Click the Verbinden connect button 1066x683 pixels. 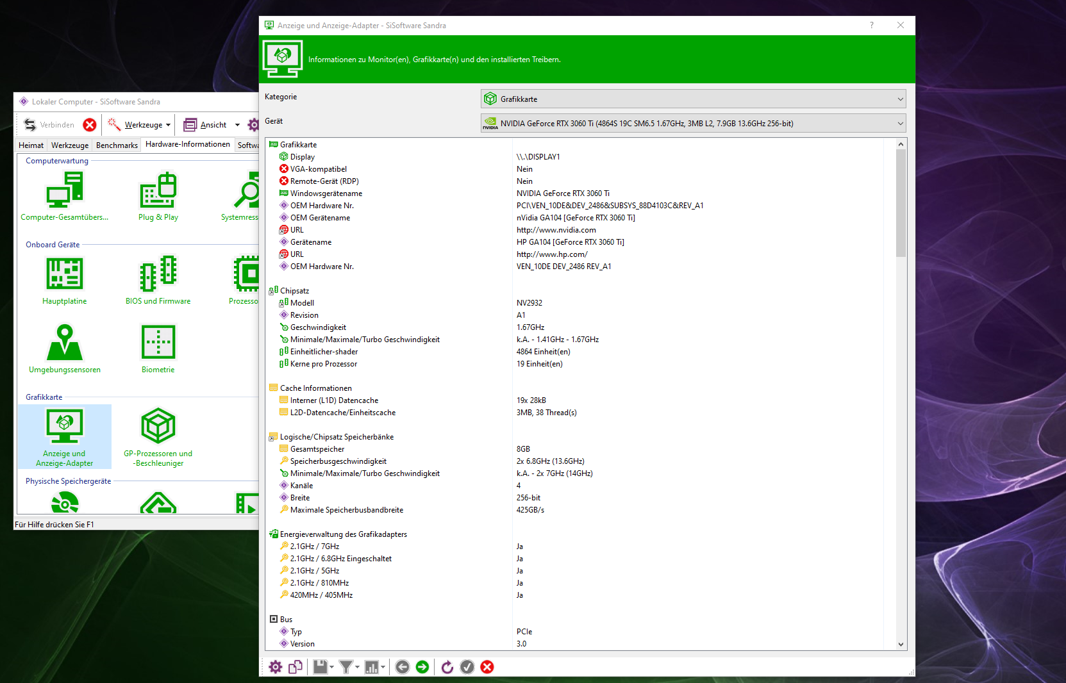click(49, 125)
